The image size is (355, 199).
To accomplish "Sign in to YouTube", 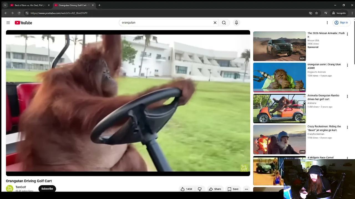I will tap(341, 23).
